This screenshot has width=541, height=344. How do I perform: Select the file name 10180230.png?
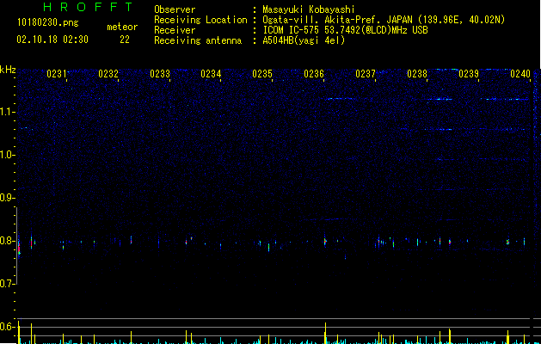coord(48,23)
